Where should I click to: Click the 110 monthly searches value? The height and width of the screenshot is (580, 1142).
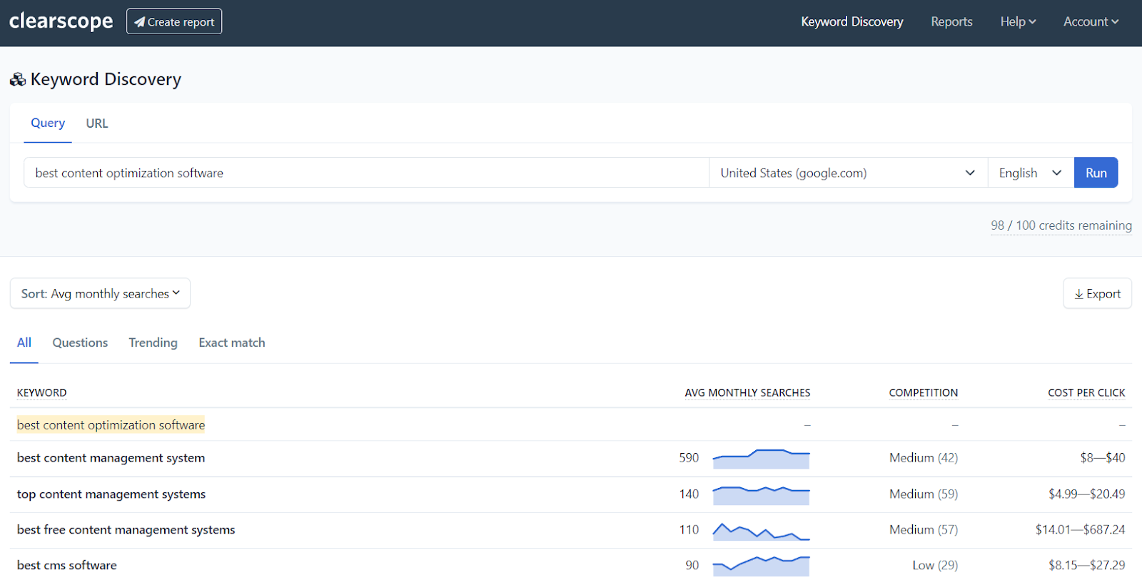pyautogui.click(x=689, y=529)
